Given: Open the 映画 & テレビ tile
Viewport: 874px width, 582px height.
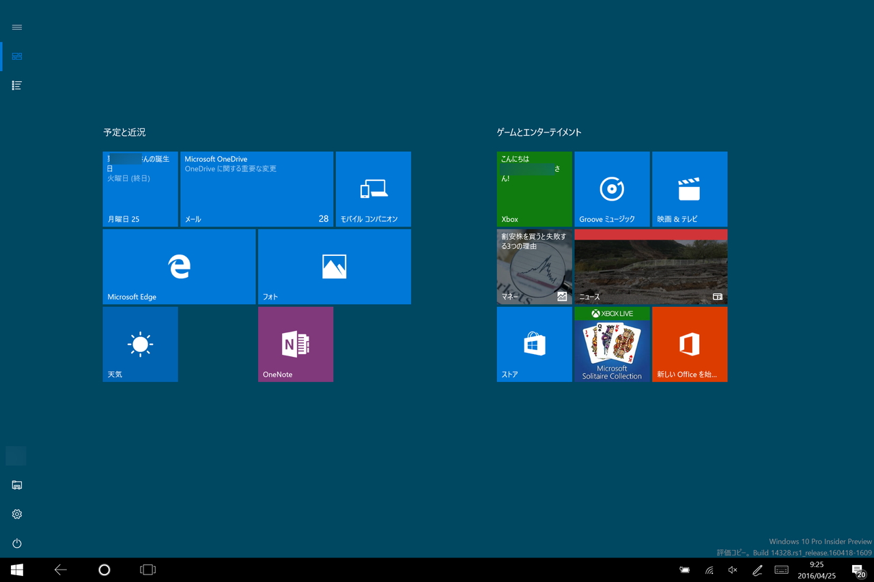Looking at the screenshot, I should coord(689,189).
